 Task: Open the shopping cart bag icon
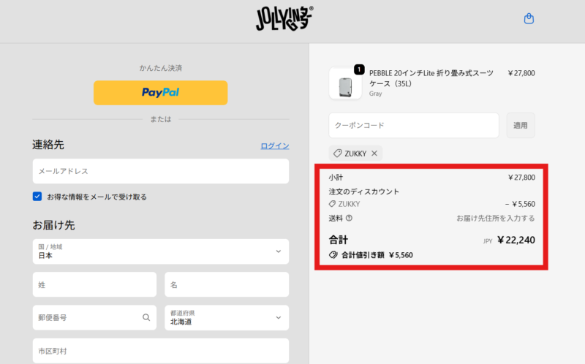pos(529,19)
